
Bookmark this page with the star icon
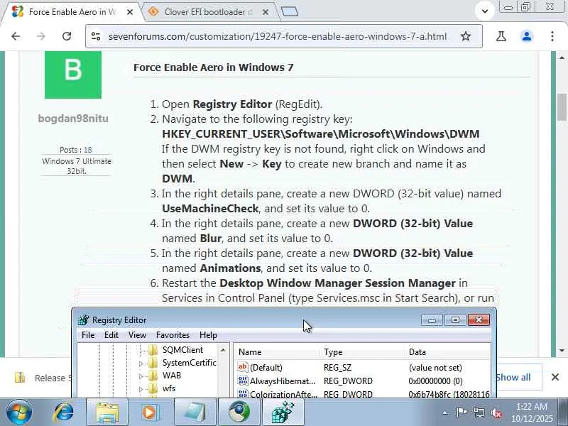[x=466, y=36]
